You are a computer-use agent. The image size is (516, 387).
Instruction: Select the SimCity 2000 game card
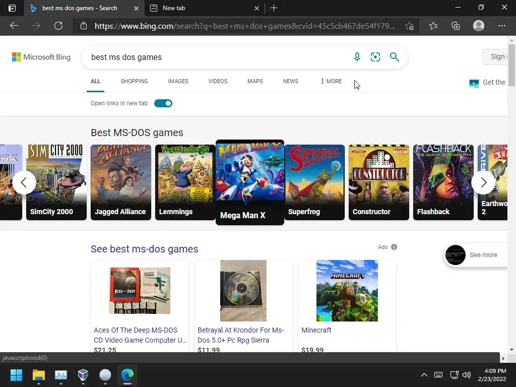[x=56, y=182]
